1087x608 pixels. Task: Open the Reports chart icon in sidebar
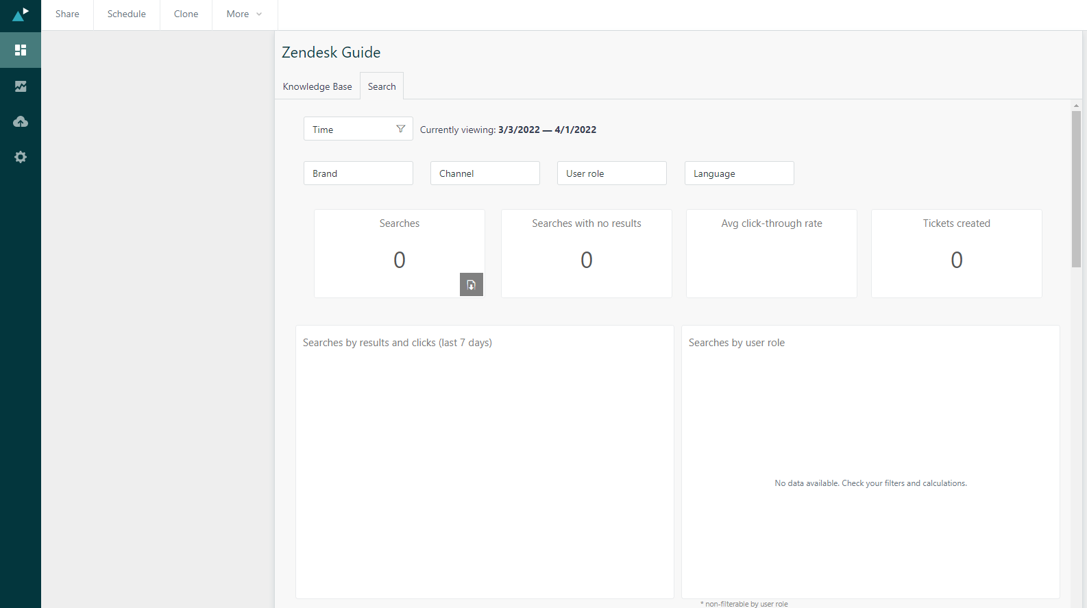coord(21,86)
